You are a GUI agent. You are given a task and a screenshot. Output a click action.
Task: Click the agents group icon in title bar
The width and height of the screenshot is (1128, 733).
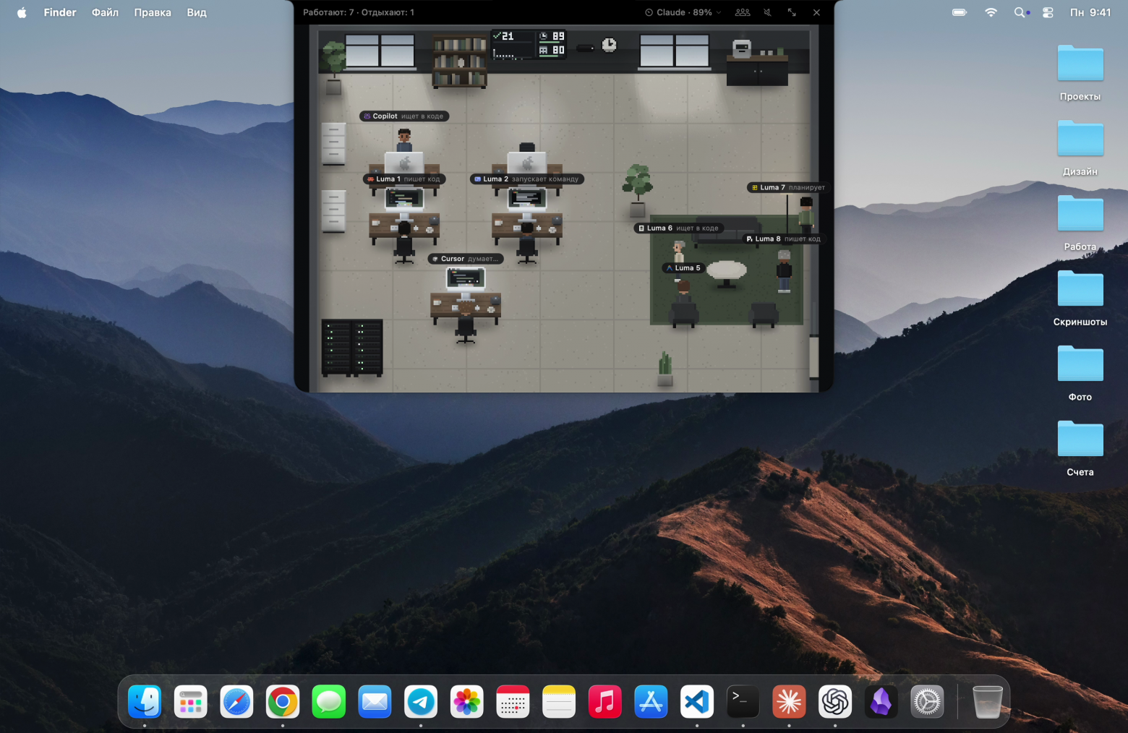743,12
